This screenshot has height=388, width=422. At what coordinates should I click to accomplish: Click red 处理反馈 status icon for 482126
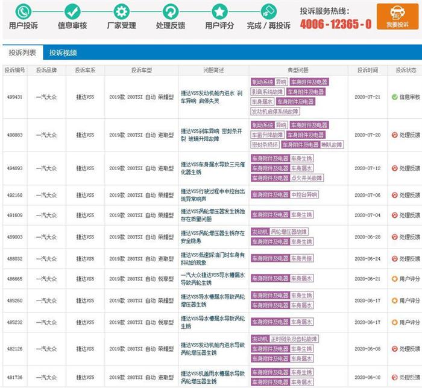coord(394,349)
